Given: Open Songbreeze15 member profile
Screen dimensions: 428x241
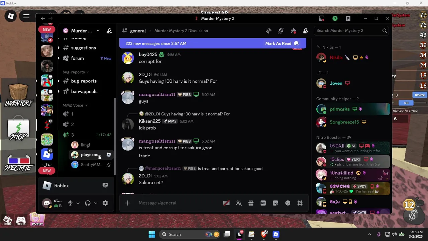Looking at the screenshot, I should click(x=353, y=122).
